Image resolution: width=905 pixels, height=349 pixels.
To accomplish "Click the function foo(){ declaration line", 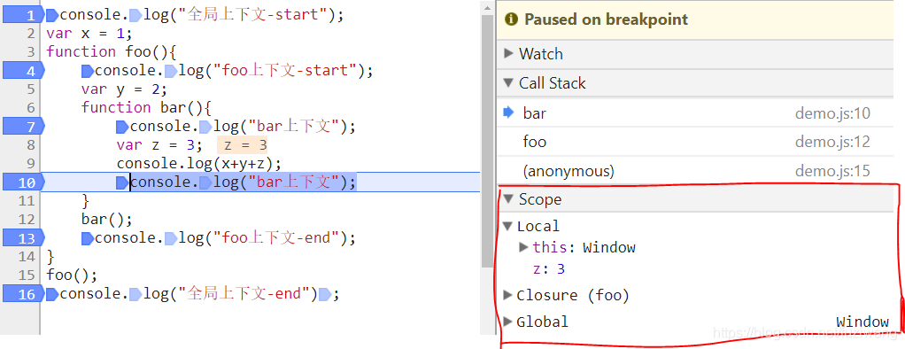I will pos(111,52).
